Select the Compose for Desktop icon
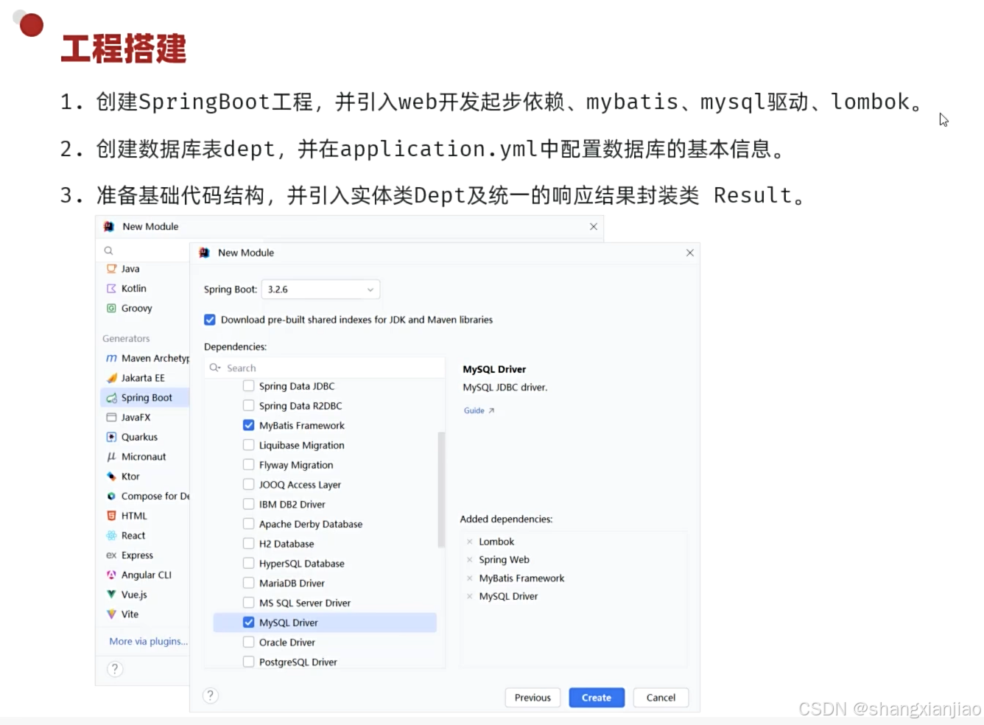The height and width of the screenshot is (725, 984). coord(111,497)
